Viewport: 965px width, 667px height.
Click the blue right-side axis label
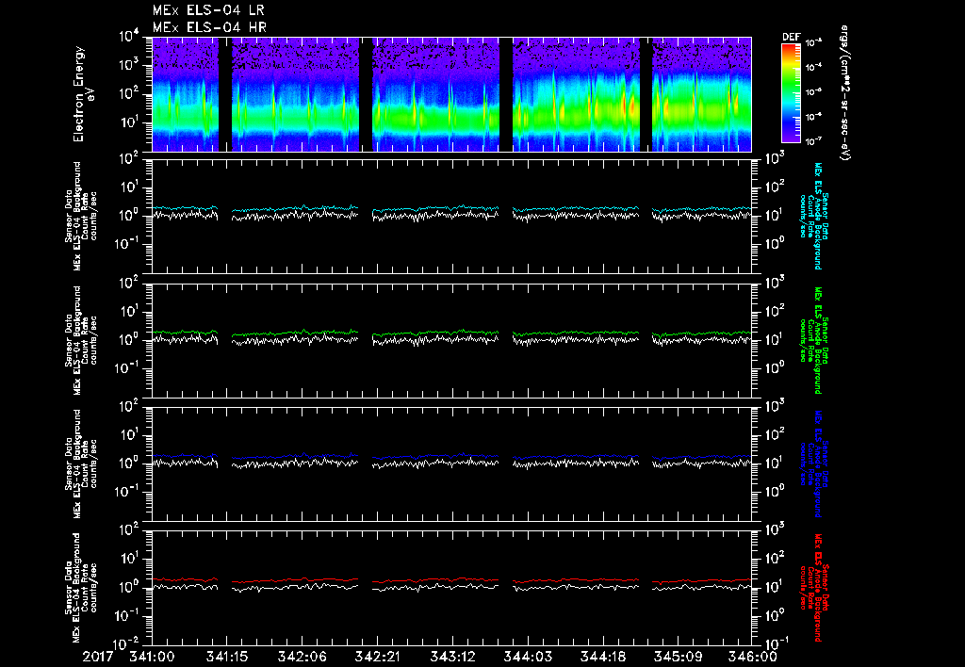813,464
